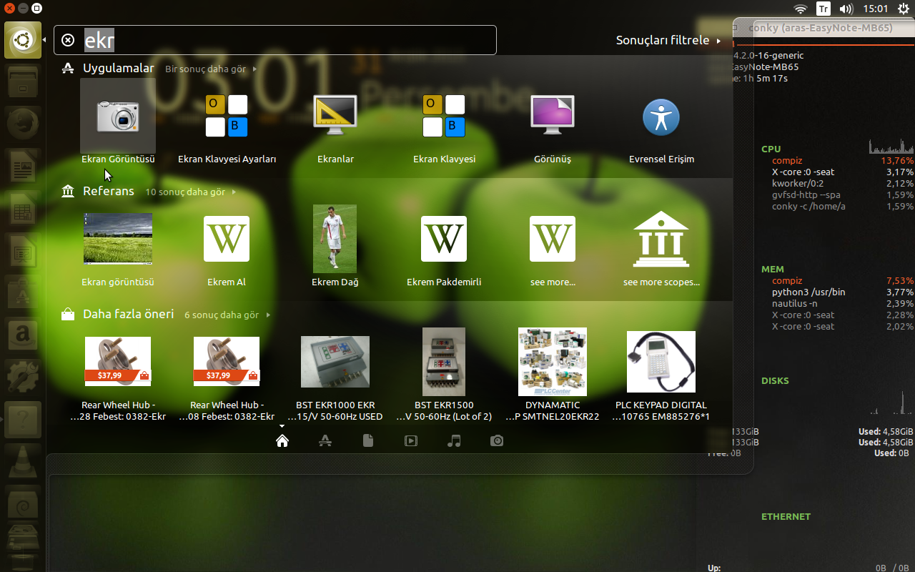Open the Files launcher icon
Viewport: 915px width, 572px height.
pyautogui.click(x=23, y=82)
